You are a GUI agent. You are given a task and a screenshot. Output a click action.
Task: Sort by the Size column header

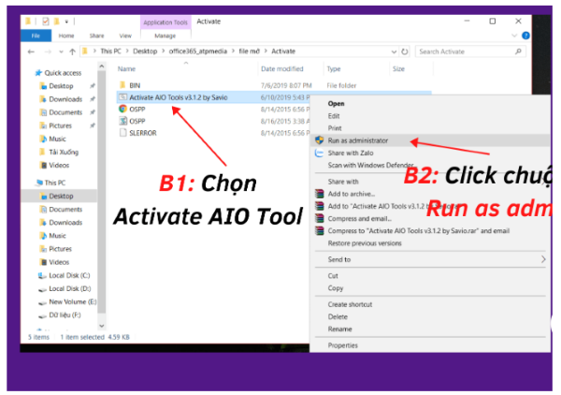pyautogui.click(x=398, y=68)
